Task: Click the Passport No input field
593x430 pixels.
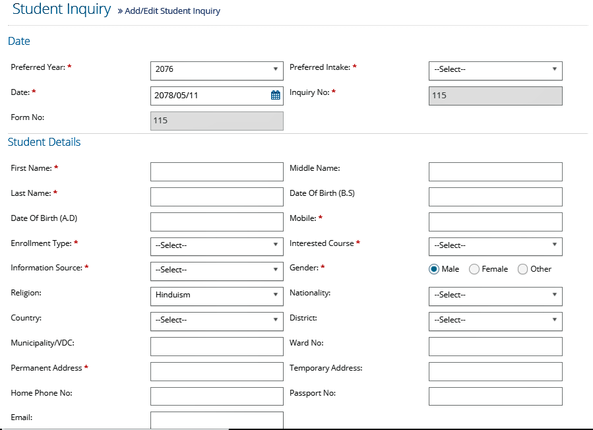Action: pos(495,396)
